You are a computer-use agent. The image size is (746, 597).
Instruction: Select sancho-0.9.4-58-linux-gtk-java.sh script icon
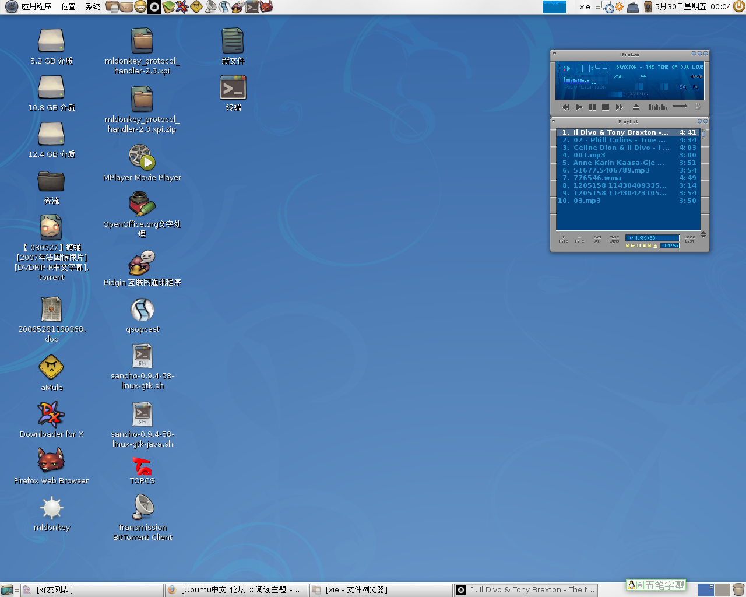point(142,414)
